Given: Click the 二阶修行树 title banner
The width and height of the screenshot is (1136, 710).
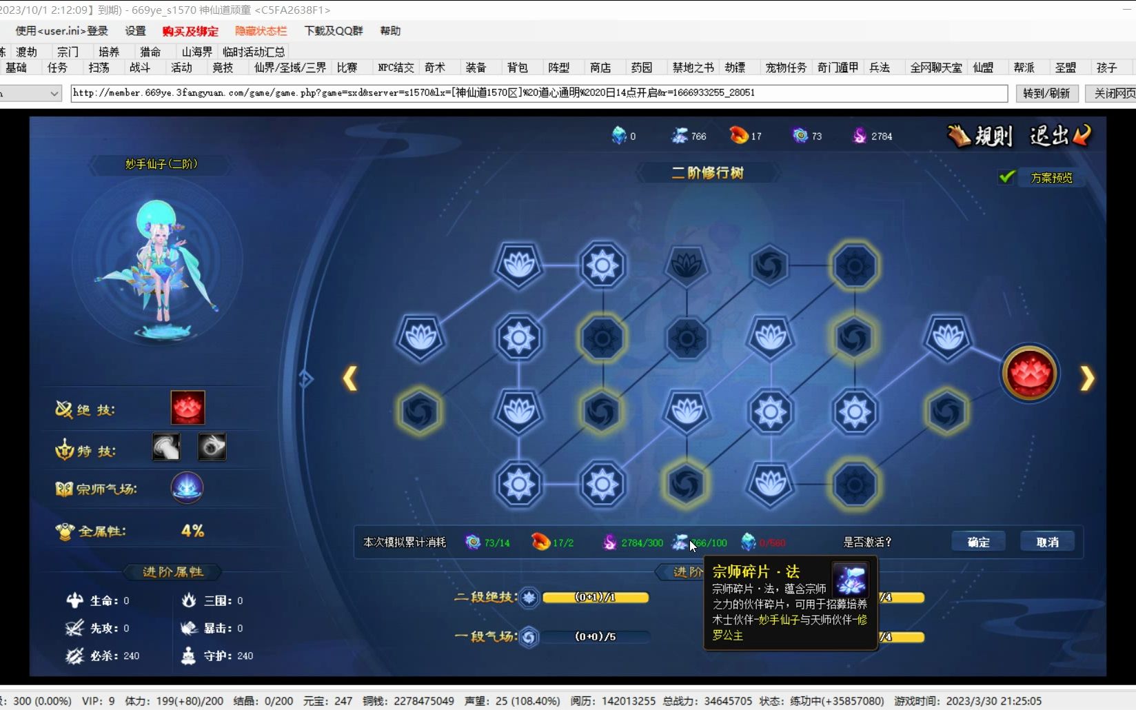Looking at the screenshot, I should (x=708, y=173).
